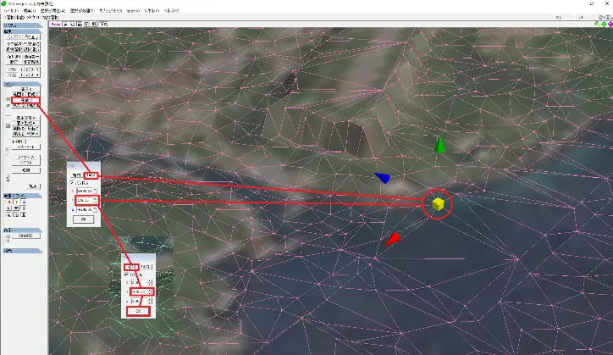
Task: Click the green Y-axis cone handle
Action: pyautogui.click(x=439, y=145)
